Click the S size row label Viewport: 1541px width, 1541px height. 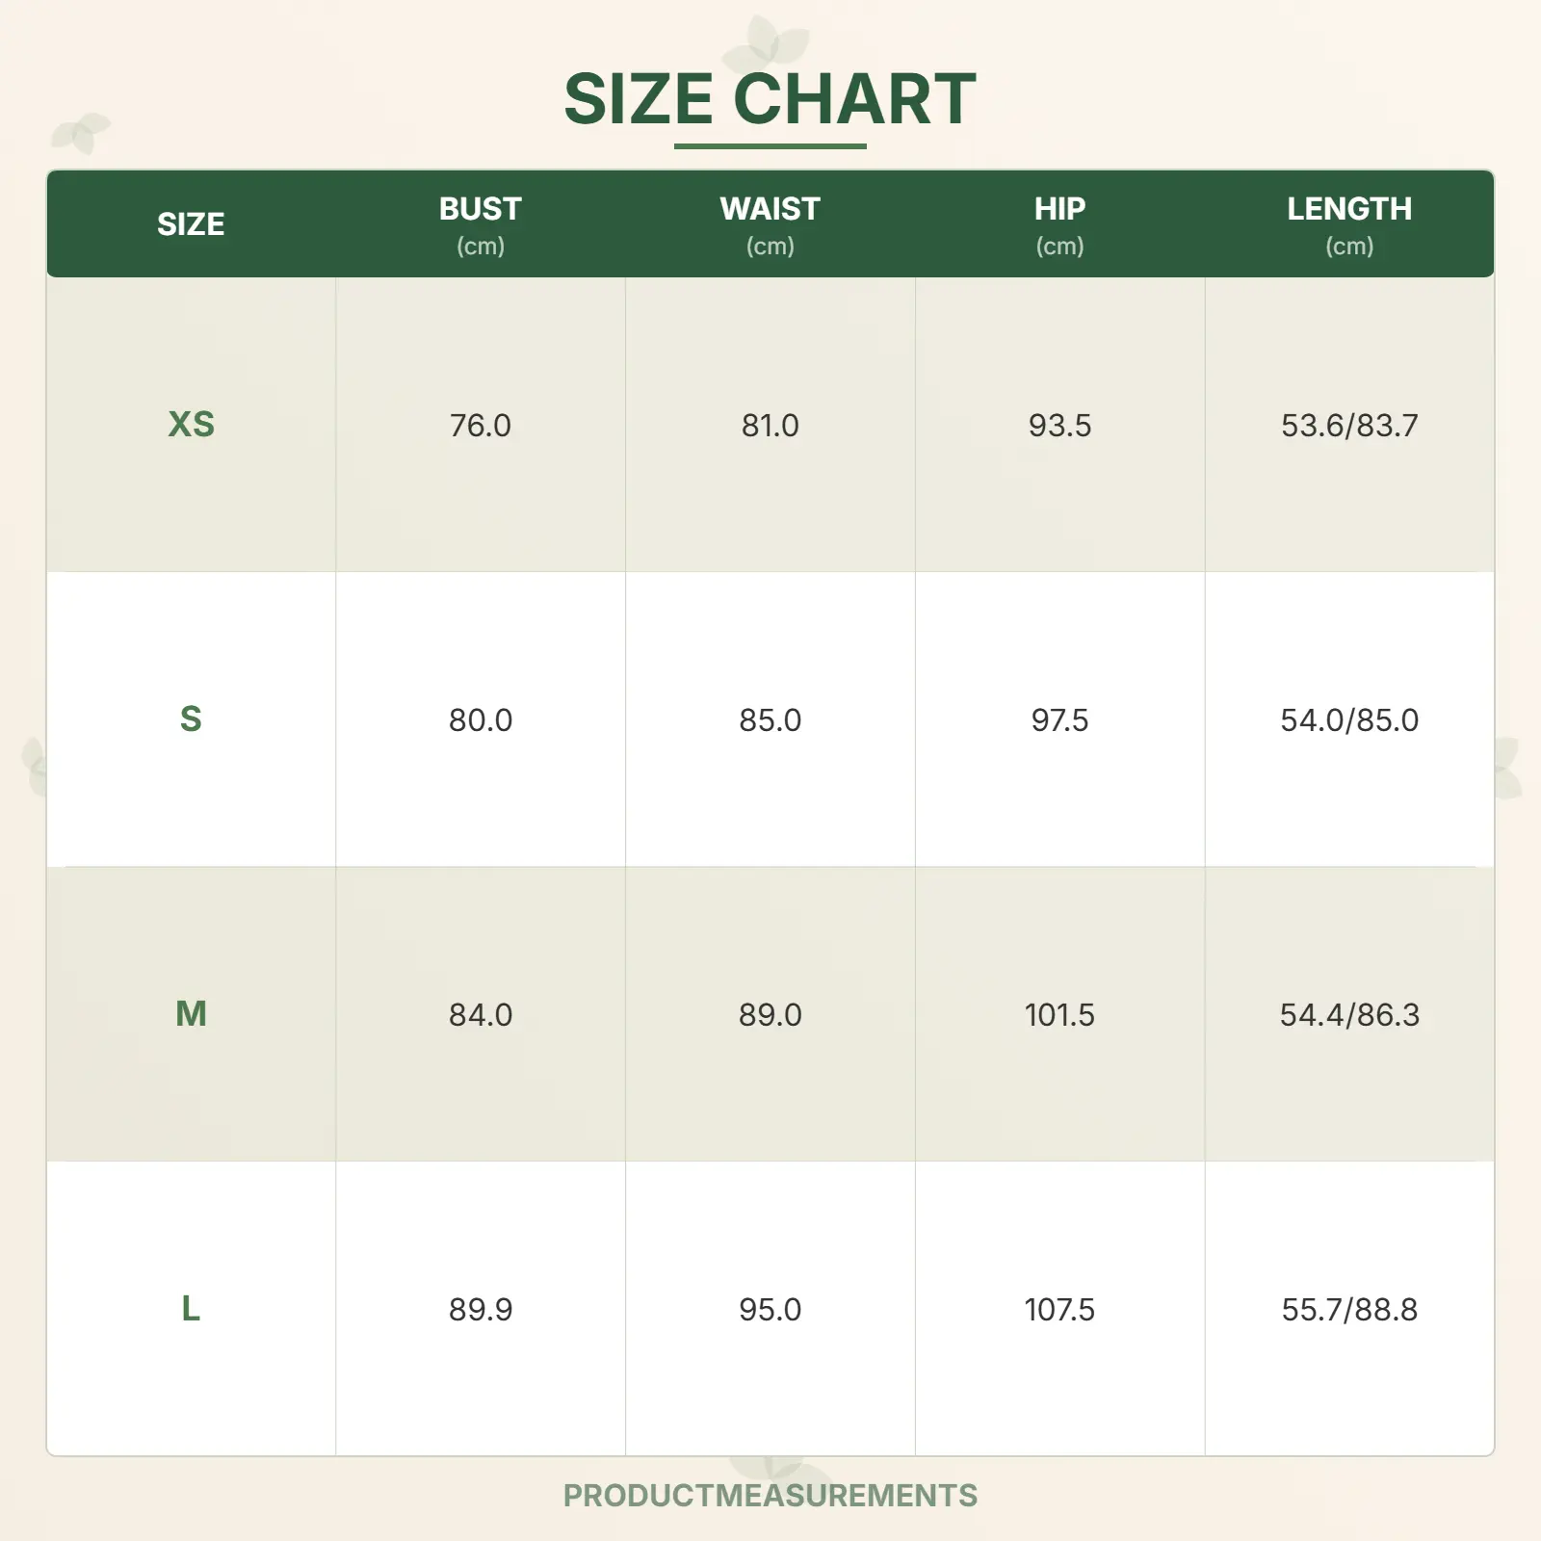(x=191, y=719)
